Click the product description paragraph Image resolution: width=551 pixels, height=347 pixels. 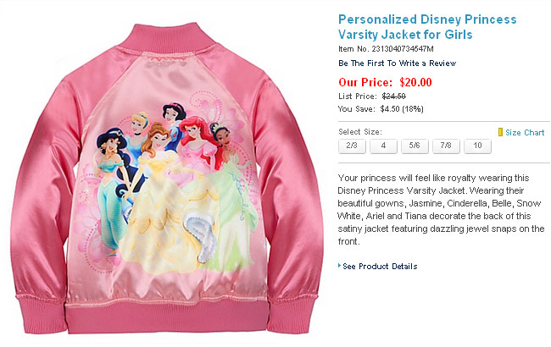[x=441, y=209]
